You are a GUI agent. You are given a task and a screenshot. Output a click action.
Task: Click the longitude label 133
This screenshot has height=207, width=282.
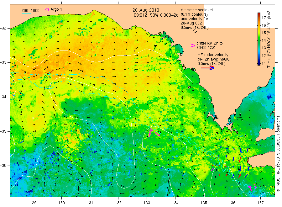(x=147, y=203)
